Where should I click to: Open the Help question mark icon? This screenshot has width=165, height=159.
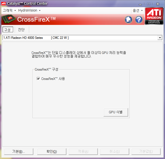[x=139, y=19]
